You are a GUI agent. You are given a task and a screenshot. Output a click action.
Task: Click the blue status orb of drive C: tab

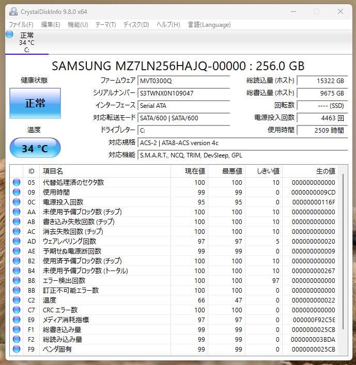click(9, 34)
